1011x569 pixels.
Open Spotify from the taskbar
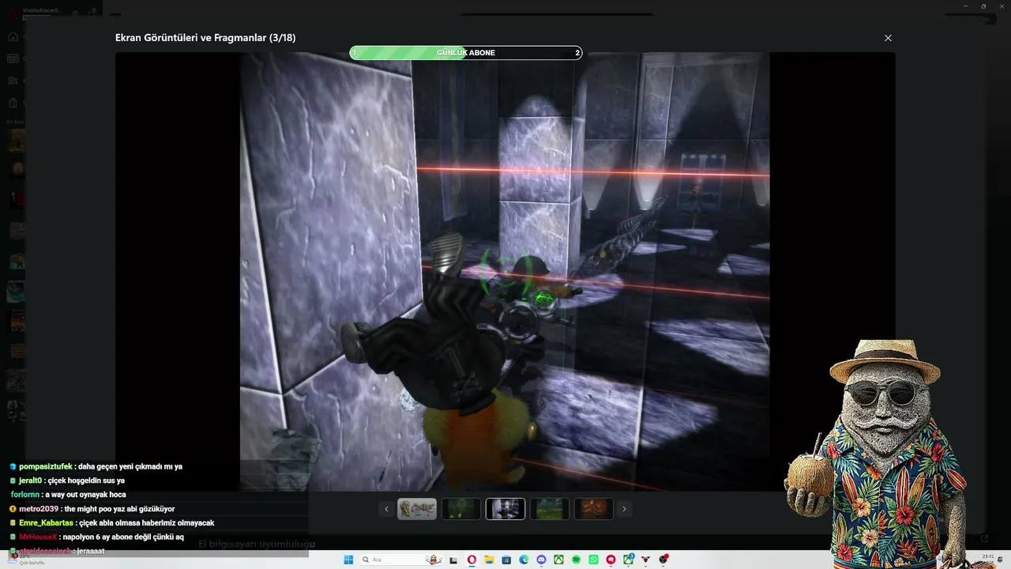[x=576, y=560]
